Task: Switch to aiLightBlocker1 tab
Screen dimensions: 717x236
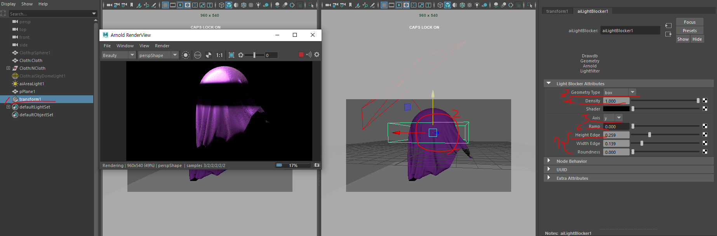Action: tap(593, 11)
